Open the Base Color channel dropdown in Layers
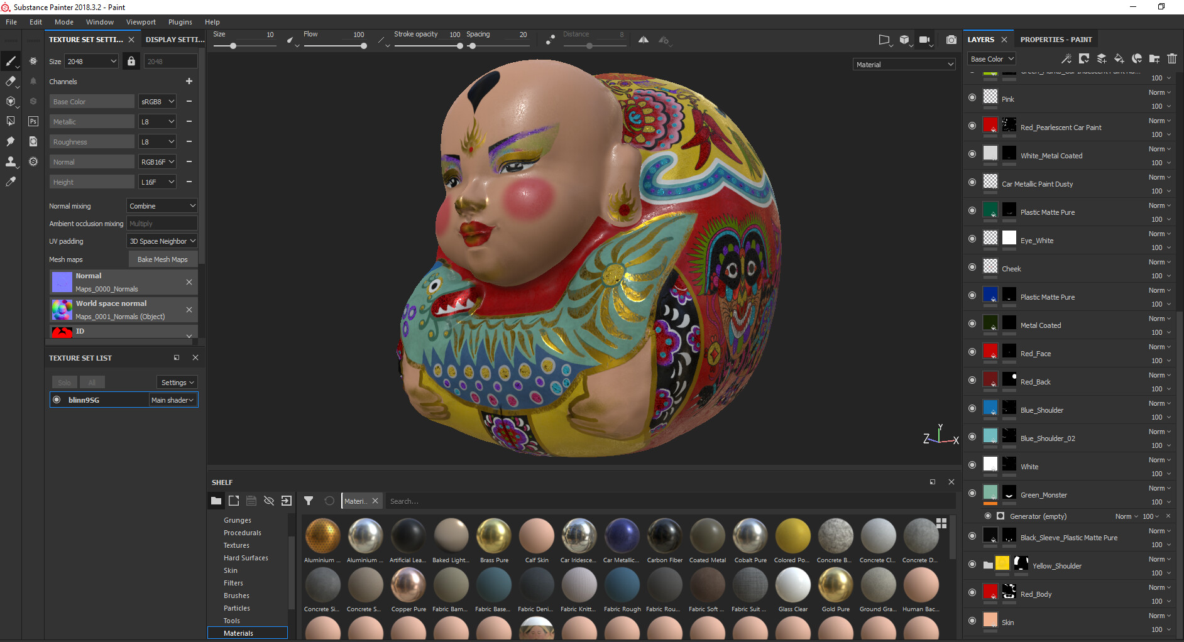Screen dimensions: 1184x642 click(x=992, y=58)
